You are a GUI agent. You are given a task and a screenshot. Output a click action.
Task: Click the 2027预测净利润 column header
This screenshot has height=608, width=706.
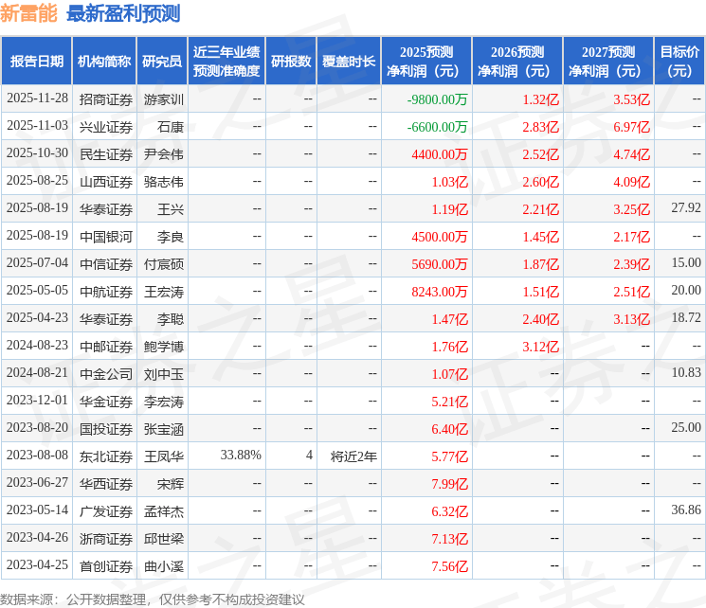pyautogui.click(x=608, y=62)
